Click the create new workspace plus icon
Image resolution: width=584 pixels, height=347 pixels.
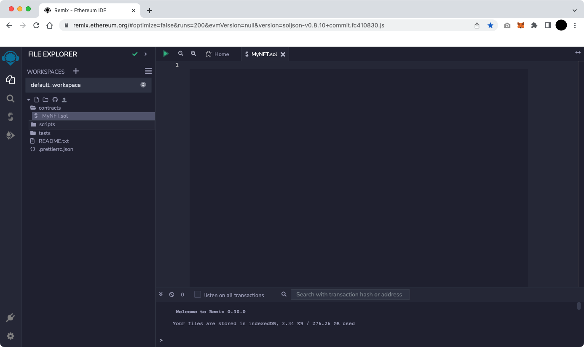pos(76,71)
